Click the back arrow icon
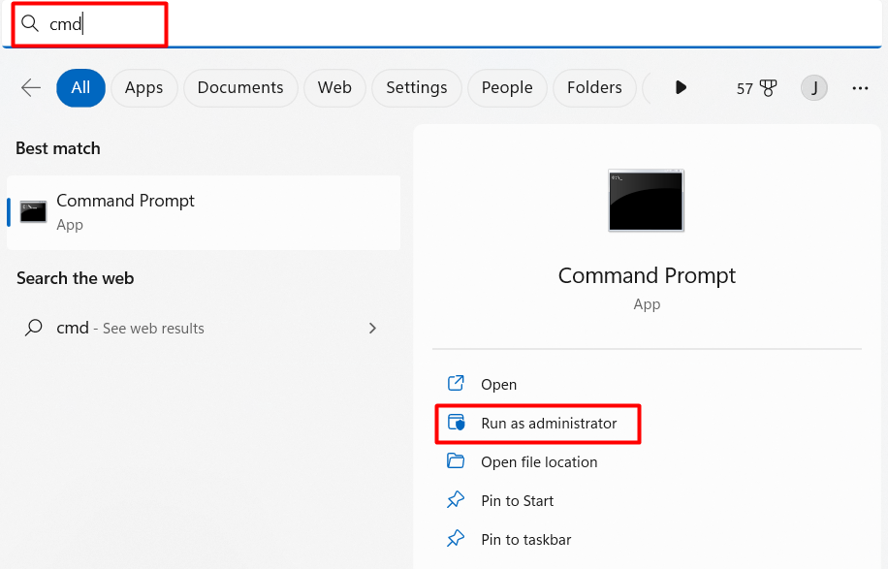 click(x=31, y=88)
